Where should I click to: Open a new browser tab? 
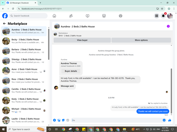[x=40, y=3]
